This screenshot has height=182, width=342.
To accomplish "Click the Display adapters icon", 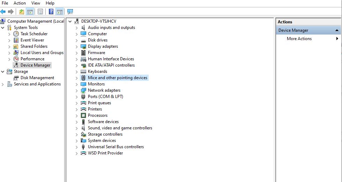I will coord(83,46).
